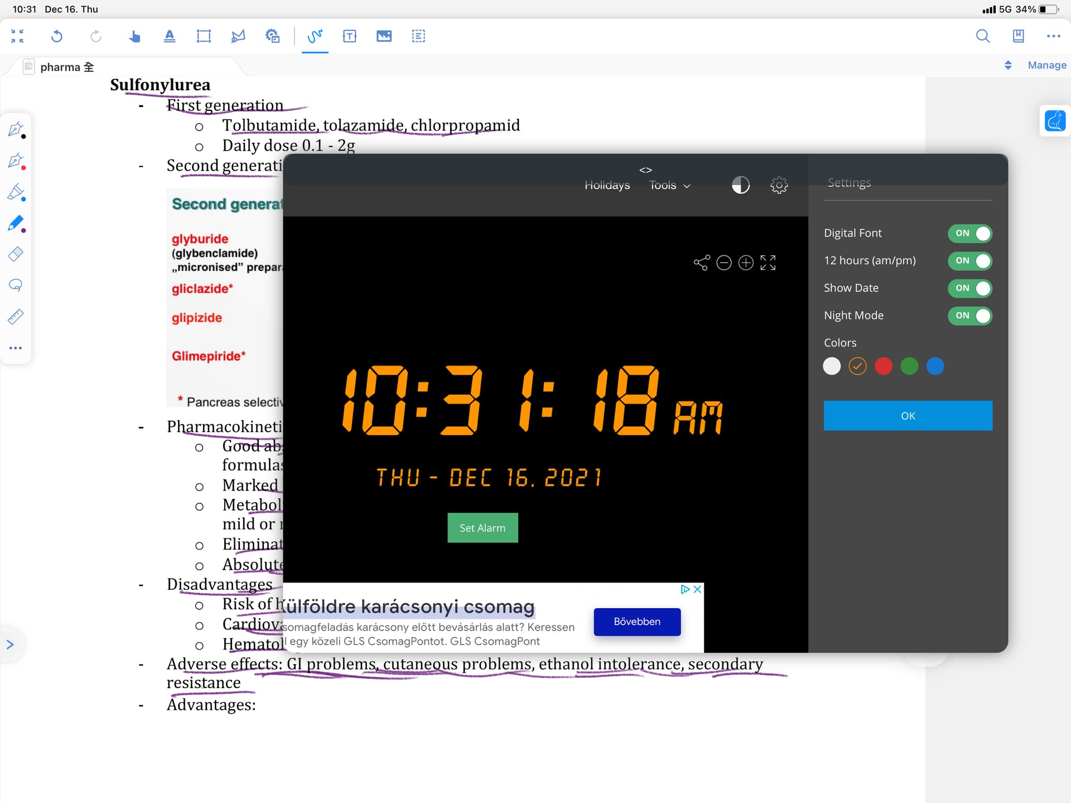Viewport: 1071px width, 803px height.
Task: Click the clock share icon
Action: pos(702,262)
